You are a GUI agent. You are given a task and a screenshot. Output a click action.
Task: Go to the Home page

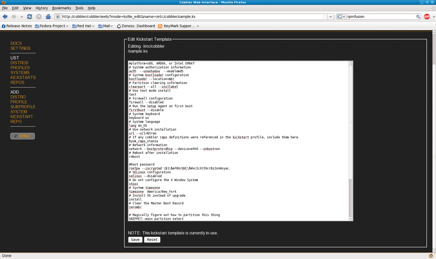tap(48, 17)
